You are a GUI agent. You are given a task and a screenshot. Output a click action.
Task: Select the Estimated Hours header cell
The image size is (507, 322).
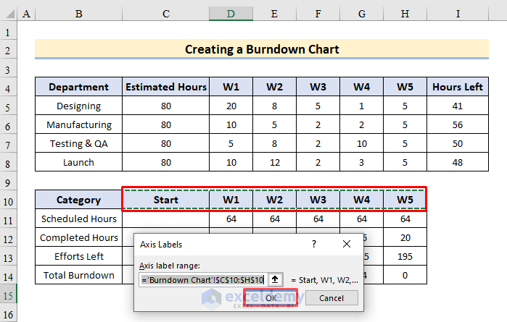(166, 88)
